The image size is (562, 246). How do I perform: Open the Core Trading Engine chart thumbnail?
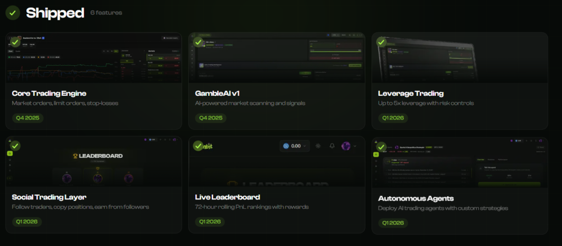93,59
